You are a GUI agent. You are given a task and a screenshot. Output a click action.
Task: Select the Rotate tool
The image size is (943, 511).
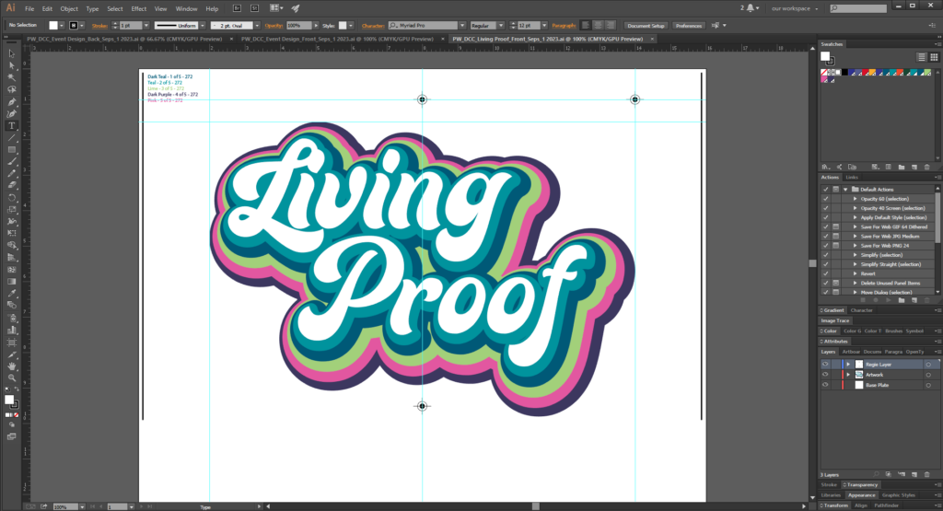point(11,198)
